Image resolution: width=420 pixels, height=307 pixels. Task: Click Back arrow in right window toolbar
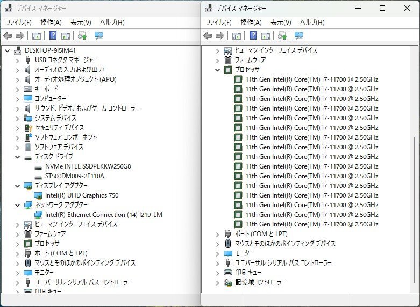pos(208,35)
